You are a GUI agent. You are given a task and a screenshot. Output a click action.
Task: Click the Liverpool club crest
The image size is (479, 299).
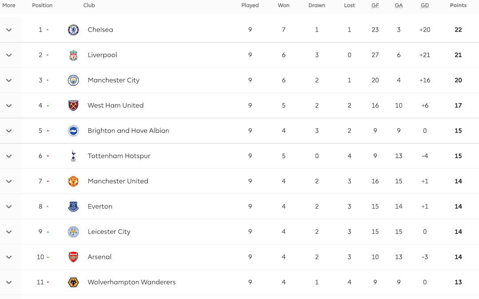click(73, 55)
